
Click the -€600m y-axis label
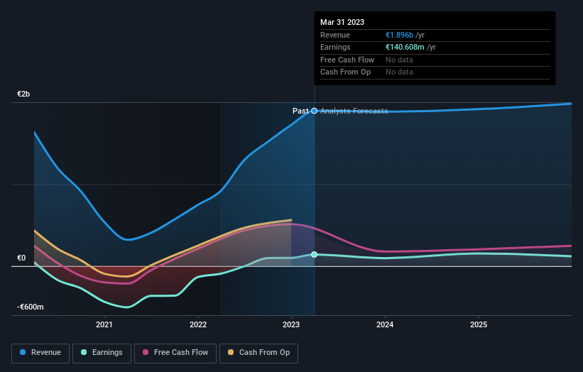pyautogui.click(x=30, y=307)
